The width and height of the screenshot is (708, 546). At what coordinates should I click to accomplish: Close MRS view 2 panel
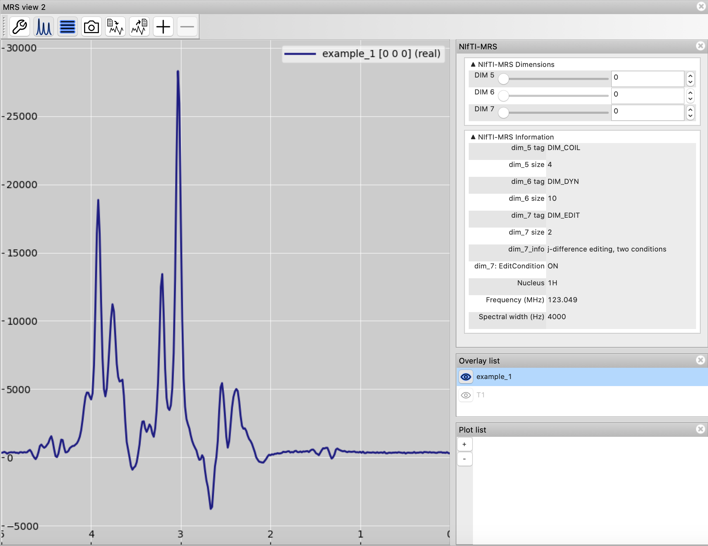(701, 6)
